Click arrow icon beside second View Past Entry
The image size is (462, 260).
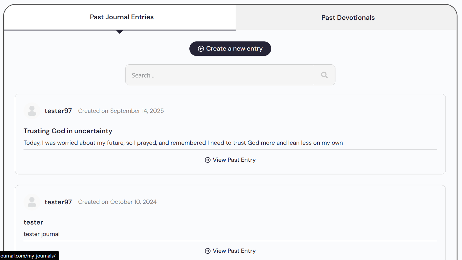[208, 251]
